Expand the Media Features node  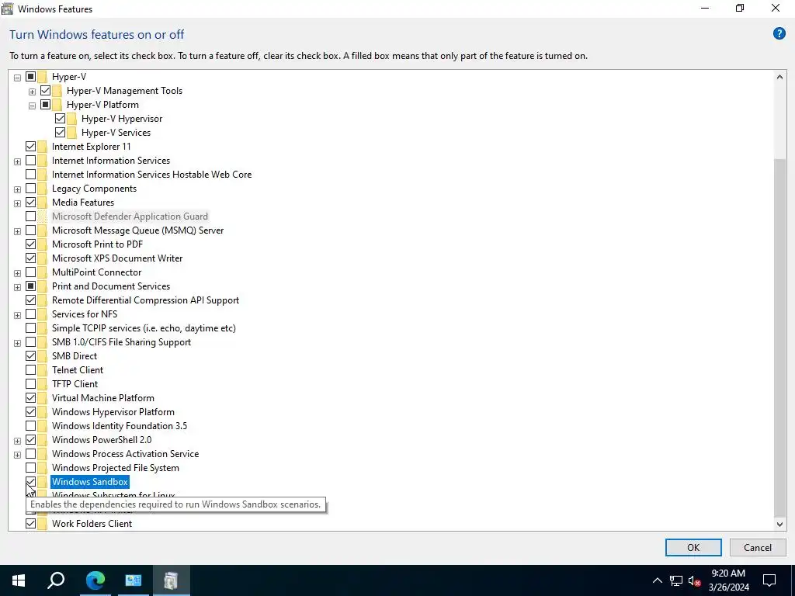click(17, 203)
